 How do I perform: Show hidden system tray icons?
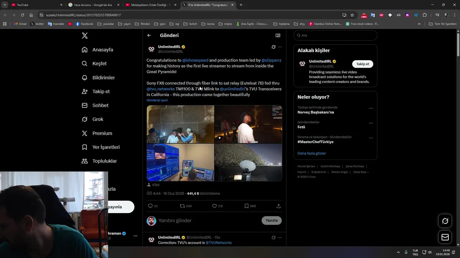click(398, 252)
